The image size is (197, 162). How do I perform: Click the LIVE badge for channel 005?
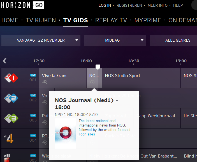click(x=33, y=156)
